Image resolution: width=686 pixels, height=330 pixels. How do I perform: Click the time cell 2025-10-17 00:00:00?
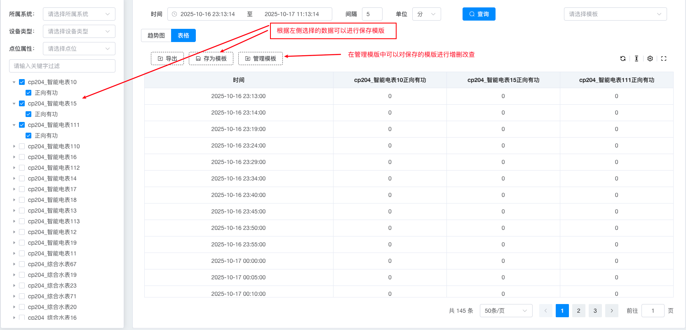238,261
